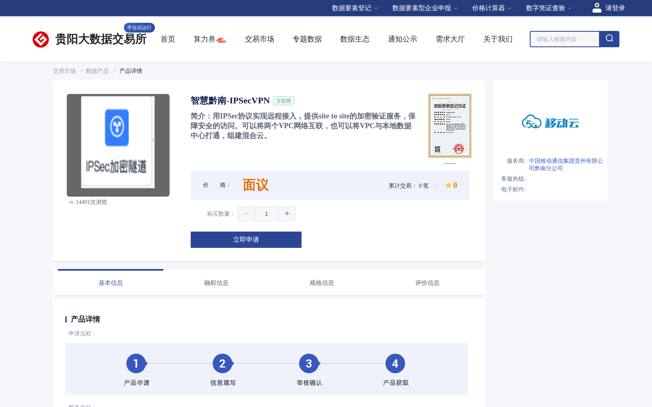Switch to the 确权信息 tab
This screenshot has height=407, width=652.
point(216,283)
